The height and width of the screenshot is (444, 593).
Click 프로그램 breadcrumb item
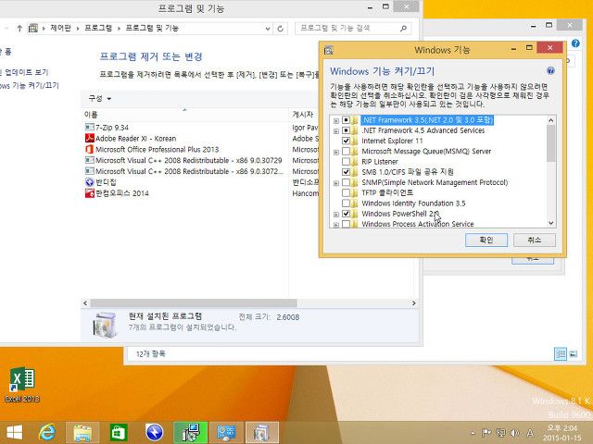point(98,28)
